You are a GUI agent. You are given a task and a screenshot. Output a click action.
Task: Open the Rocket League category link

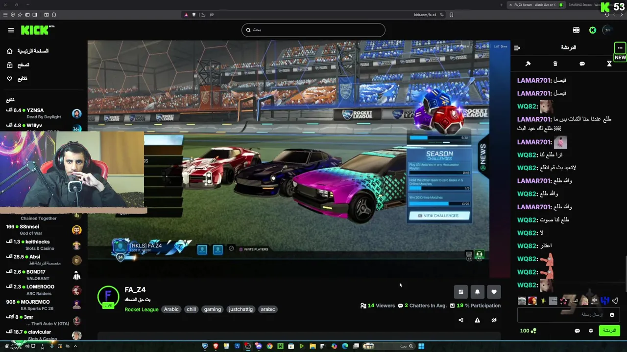(142, 309)
